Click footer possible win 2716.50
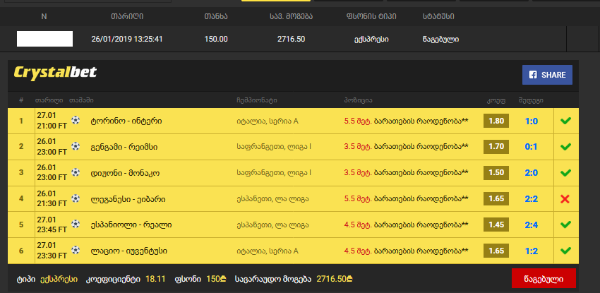The height and width of the screenshot is (293, 600). (x=334, y=279)
